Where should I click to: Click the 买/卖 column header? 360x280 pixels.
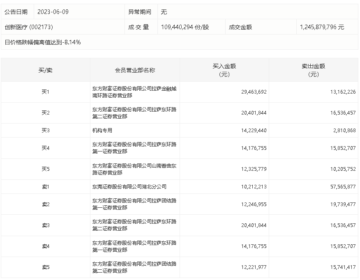click(46, 69)
